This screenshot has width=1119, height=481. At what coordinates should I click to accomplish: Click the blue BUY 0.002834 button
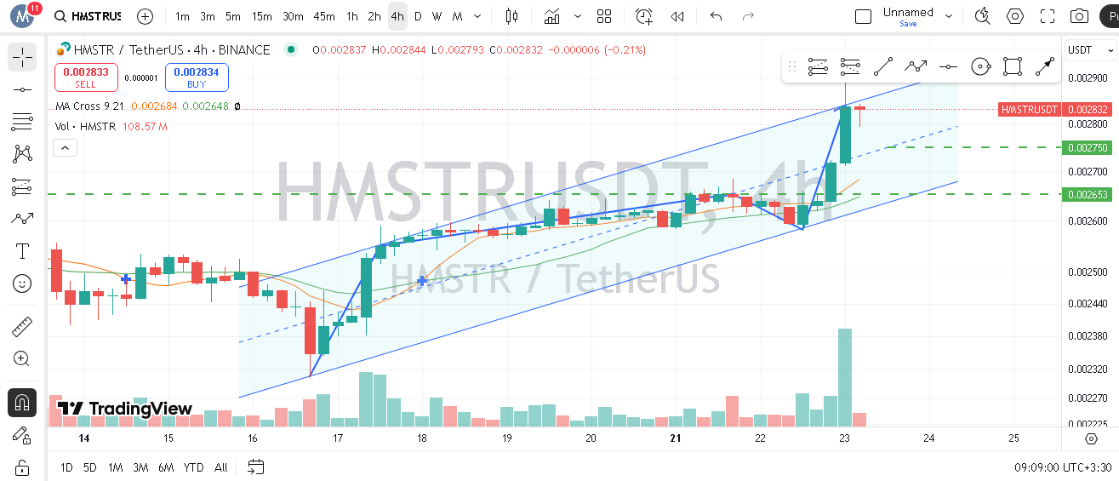[197, 77]
